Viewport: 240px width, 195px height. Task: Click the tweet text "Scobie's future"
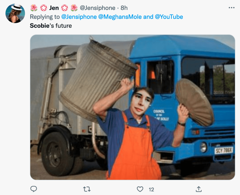tap(51, 26)
